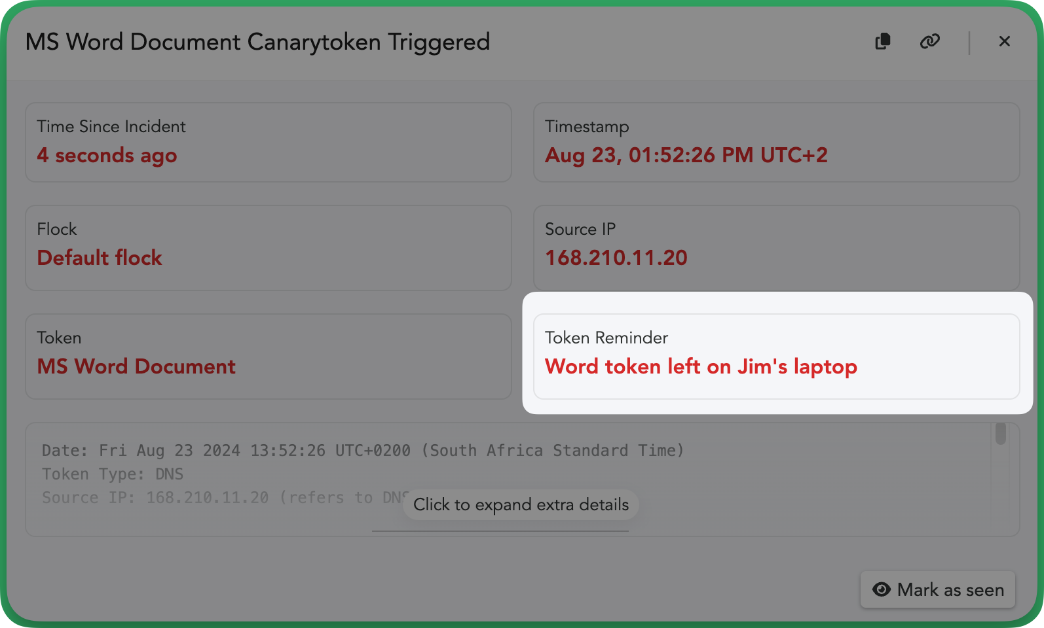Click the Aug 23 timestamp value
The width and height of the screenshot is (1044, 628).
[x=686, y=156]
